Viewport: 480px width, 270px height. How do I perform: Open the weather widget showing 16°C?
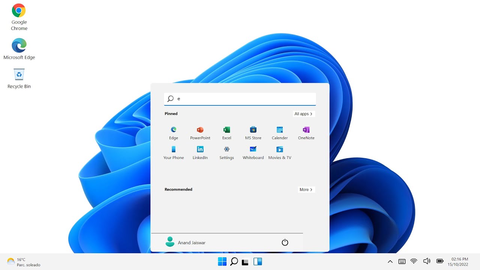coord(24,262)
